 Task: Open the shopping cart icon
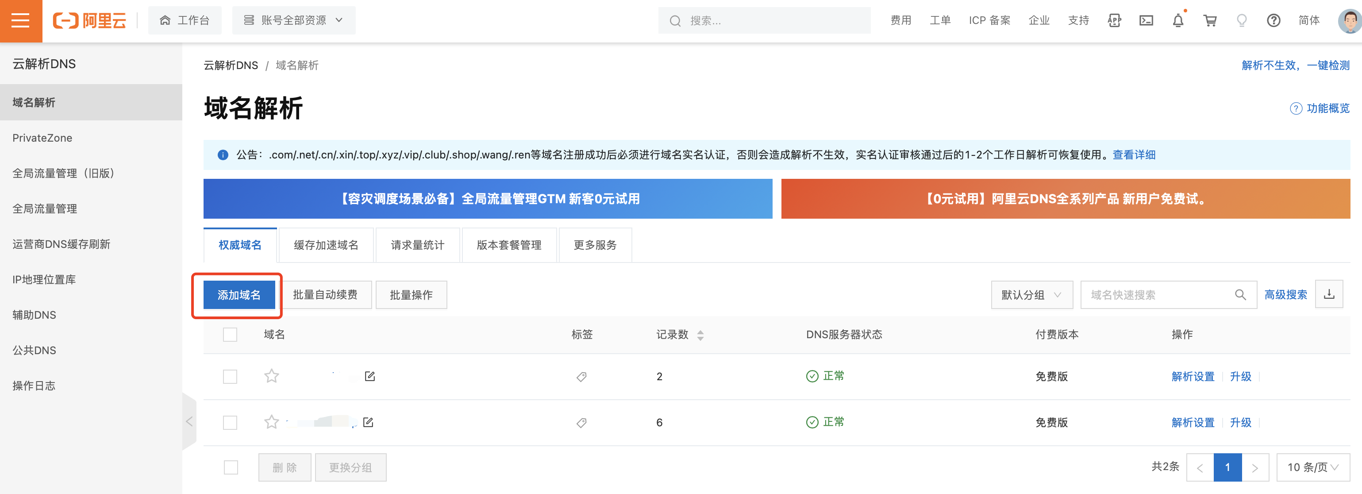point(1210,21)
